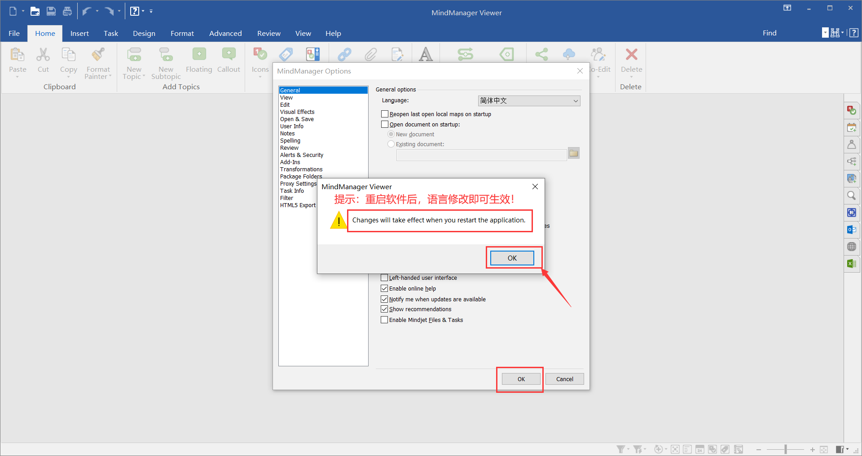Enable Reopen last open local maps checkbox
Screen dimensions: 862x456
click(385, 114)
